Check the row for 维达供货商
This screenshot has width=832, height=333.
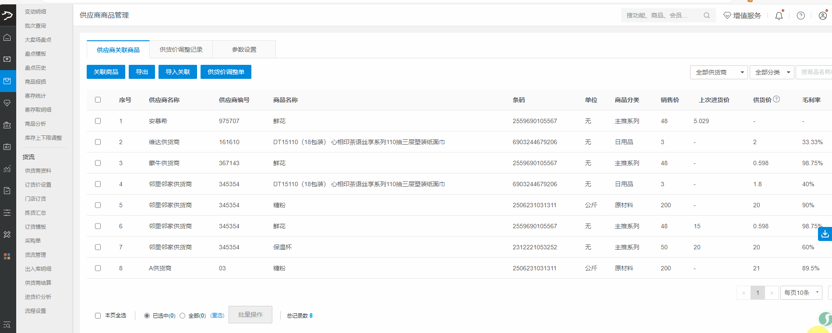point(98,142)
